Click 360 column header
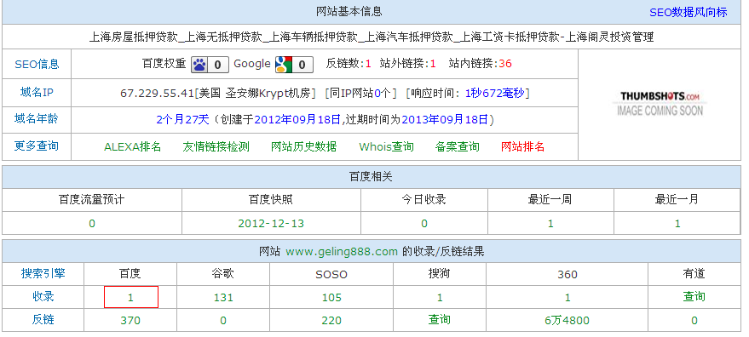The width and height of the screenshot is (749, 337). (x=567, y=275)
